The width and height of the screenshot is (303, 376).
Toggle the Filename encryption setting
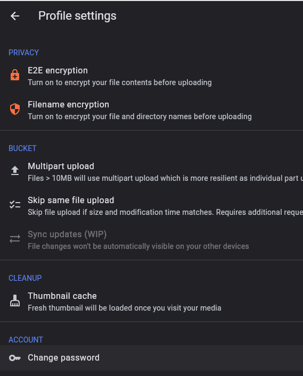point(151,110)
